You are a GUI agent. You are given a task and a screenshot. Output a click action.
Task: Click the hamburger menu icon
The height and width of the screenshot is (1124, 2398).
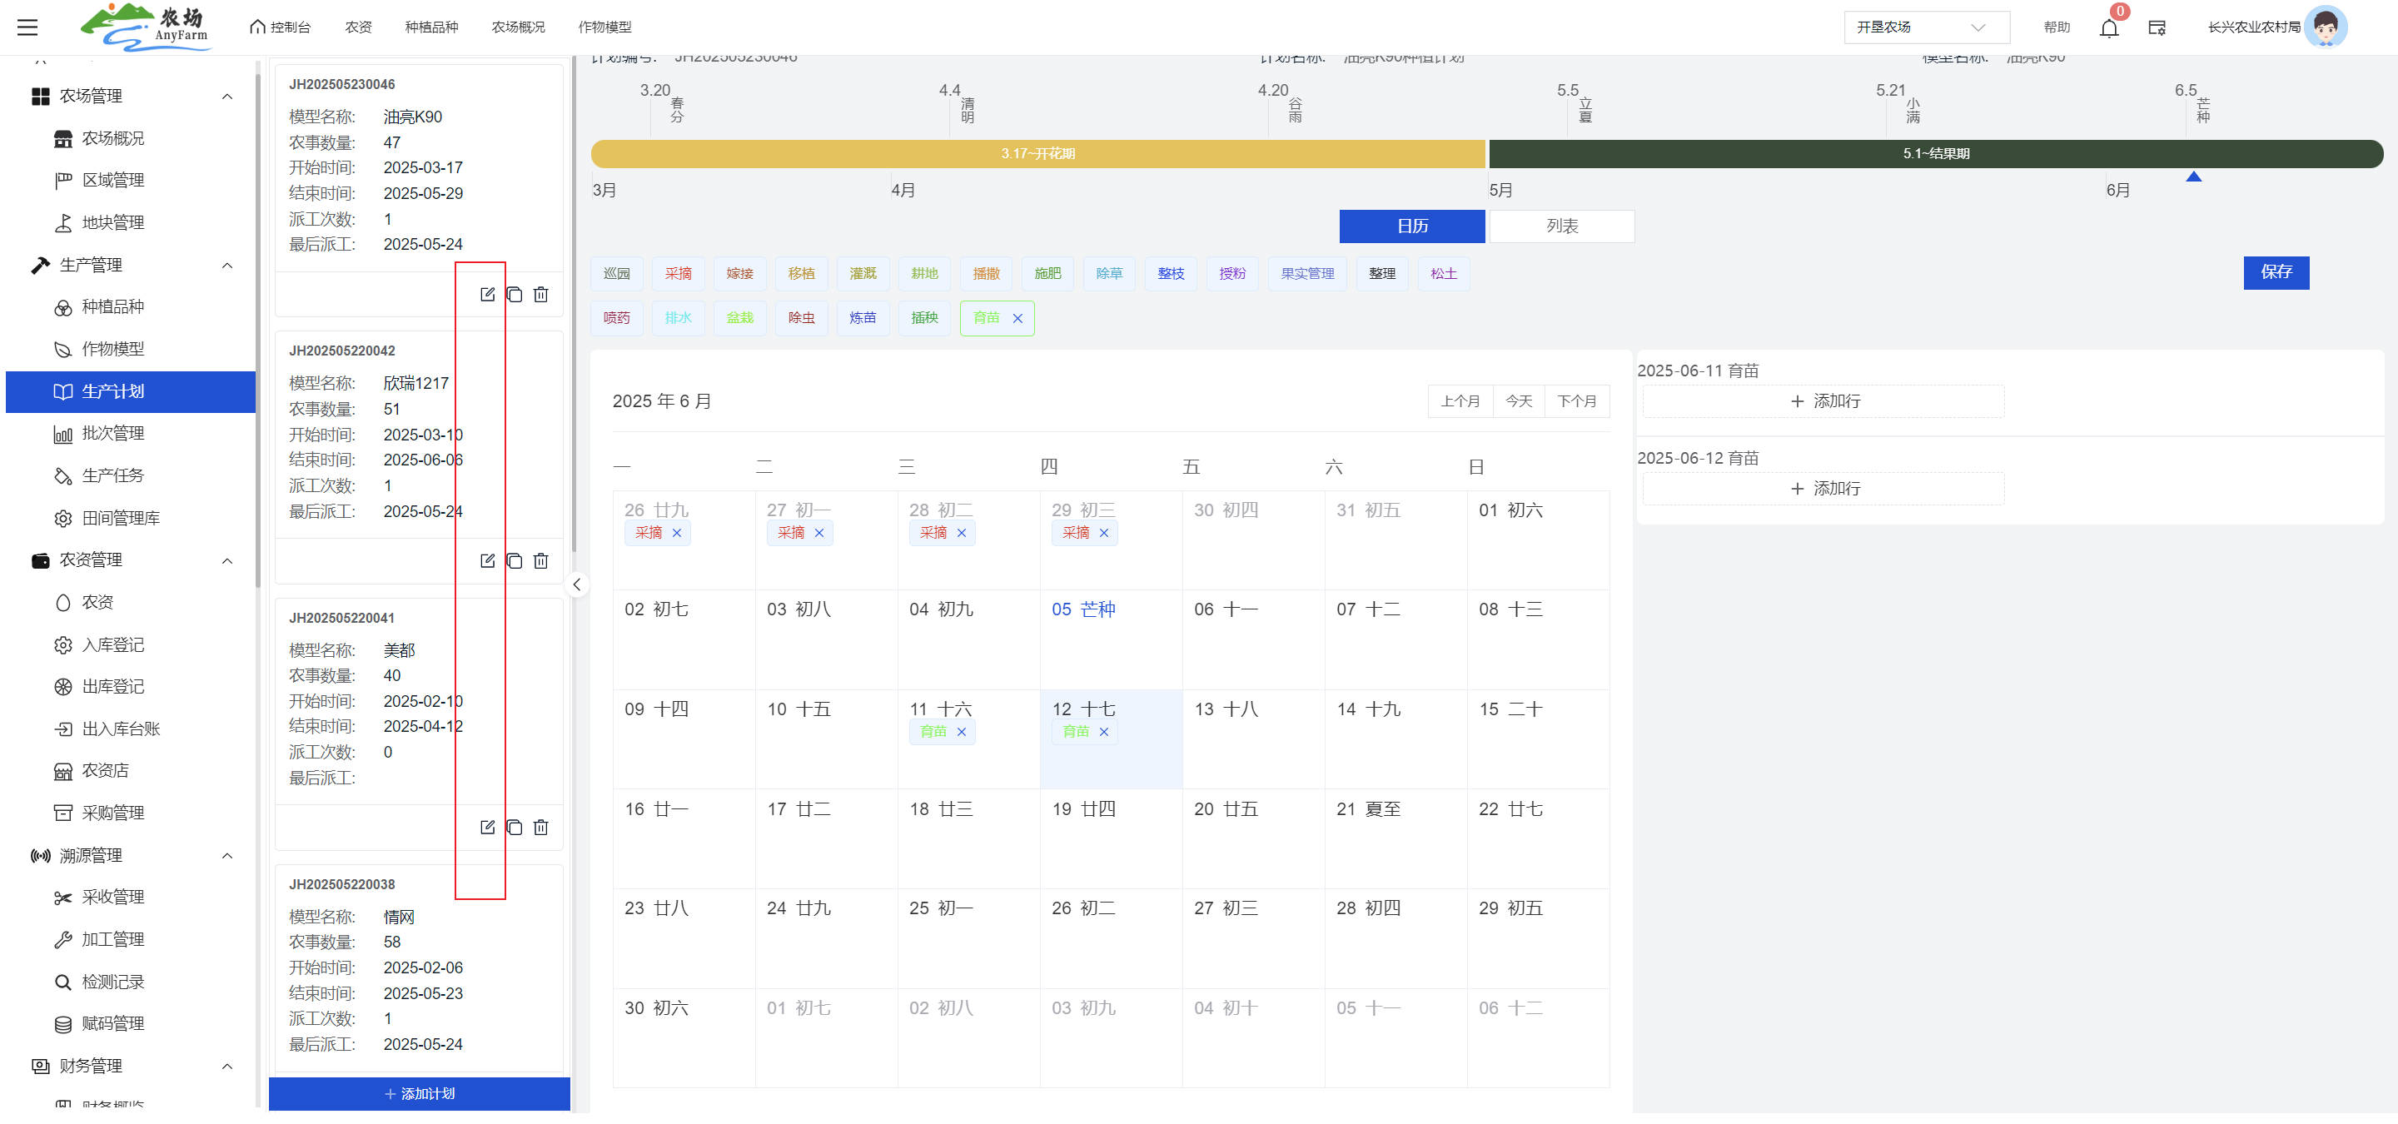pos(28,27)
